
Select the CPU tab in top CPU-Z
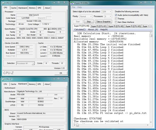[6, 8]
